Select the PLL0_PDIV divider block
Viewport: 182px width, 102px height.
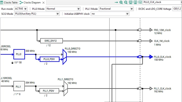(49, 59)
